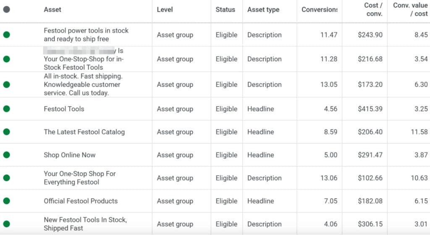Viewport: 430px width, 235px height.
Task: Click conversions value 4.56
Action: [330, 109]
